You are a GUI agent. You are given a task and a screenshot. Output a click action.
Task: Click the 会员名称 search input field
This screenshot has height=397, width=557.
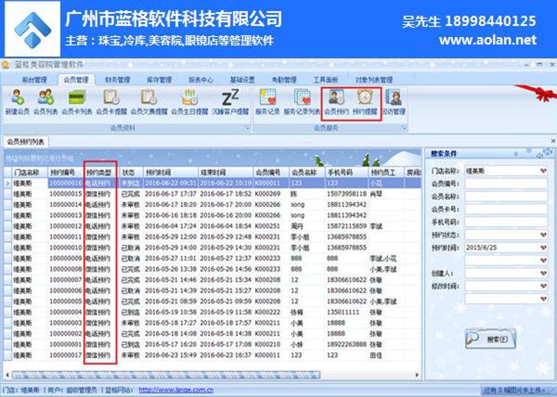pos(506,196)
